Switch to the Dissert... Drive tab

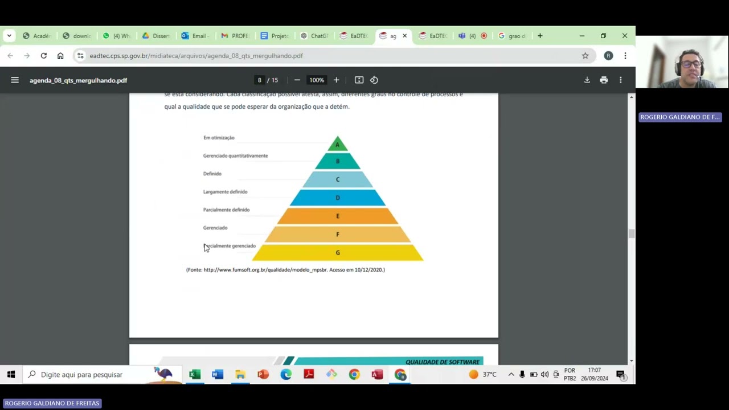tap(156, 36)
